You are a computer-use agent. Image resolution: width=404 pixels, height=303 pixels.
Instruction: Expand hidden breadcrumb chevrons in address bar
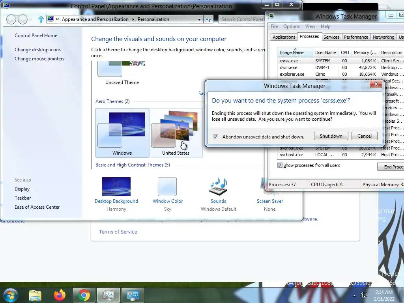tap(57, 19)
